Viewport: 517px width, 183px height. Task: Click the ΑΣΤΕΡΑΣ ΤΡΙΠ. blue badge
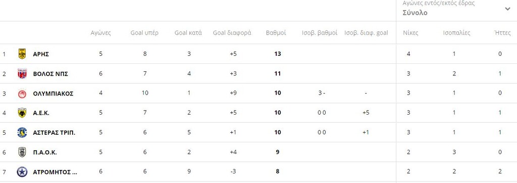pyautogui.click(x=22, y=132)
